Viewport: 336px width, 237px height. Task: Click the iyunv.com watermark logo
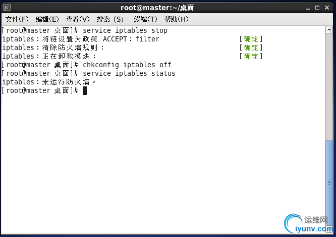point(309,224)
